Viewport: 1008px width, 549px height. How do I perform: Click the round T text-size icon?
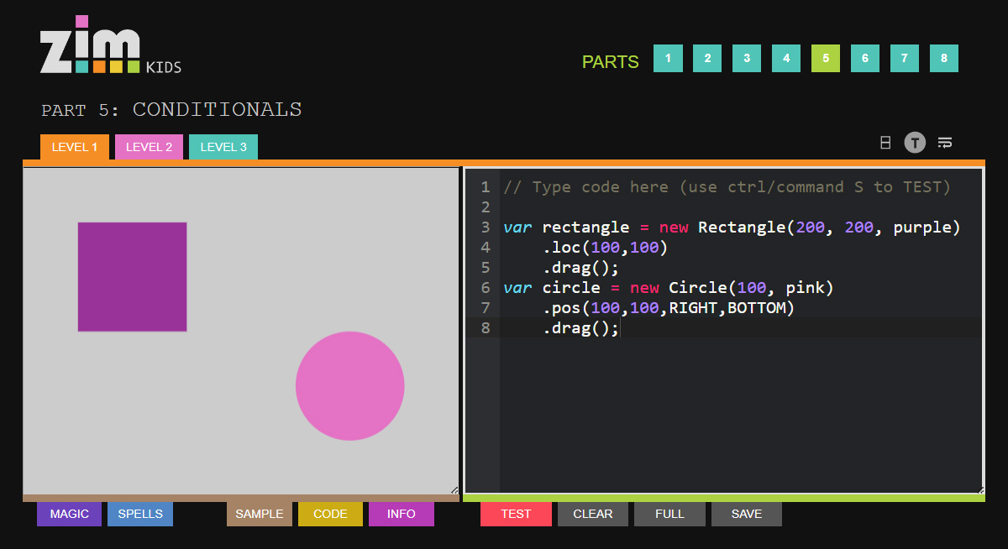[915, 143]
